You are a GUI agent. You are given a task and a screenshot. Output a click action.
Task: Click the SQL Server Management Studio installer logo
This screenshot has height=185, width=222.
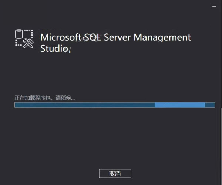24,38
